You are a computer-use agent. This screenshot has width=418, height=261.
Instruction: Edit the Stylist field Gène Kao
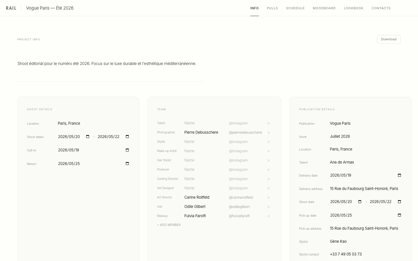tap(366, 241)
